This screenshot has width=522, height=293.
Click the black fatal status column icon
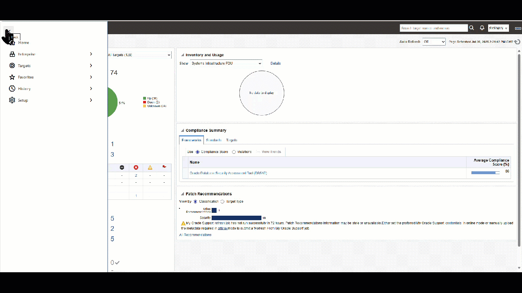122,167
